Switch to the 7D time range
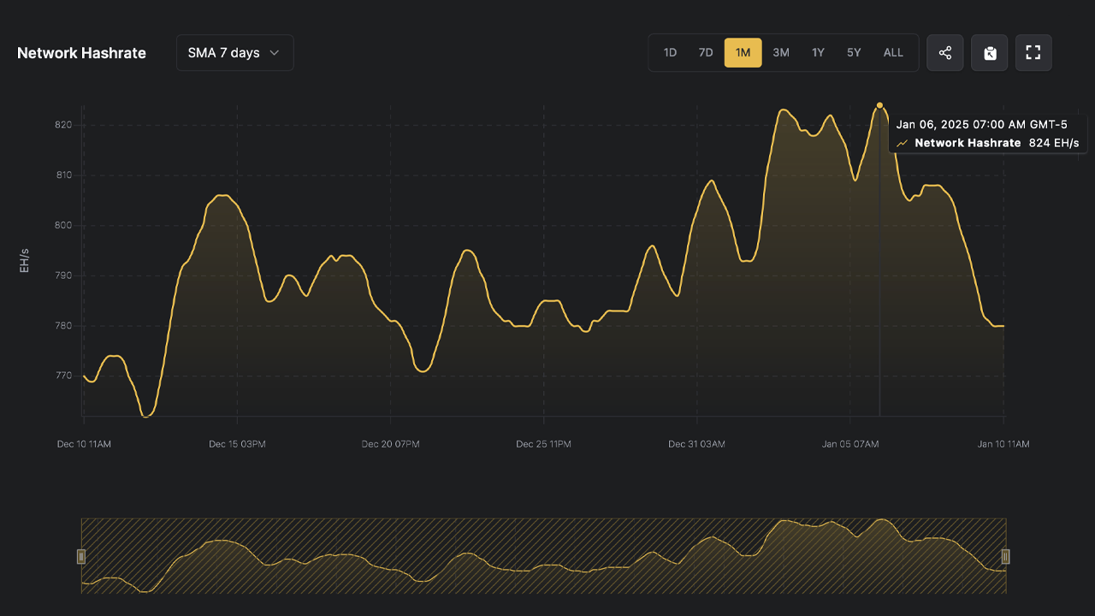 point(706,53)
